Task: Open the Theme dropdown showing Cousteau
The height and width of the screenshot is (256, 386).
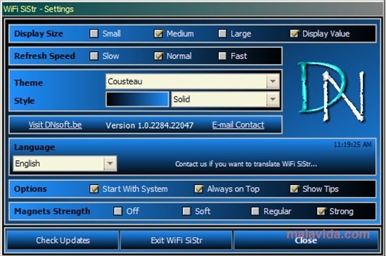Action: pos(193,82)
